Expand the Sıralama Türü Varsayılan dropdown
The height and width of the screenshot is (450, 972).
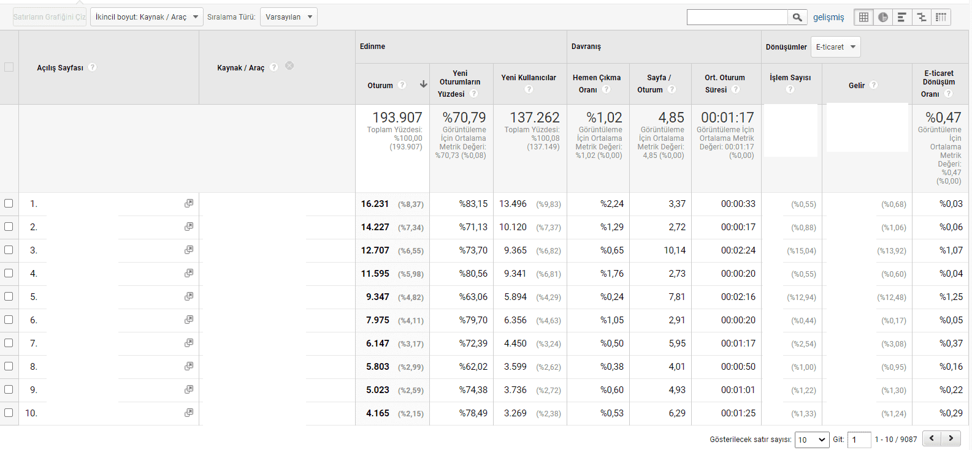point(288,17)
